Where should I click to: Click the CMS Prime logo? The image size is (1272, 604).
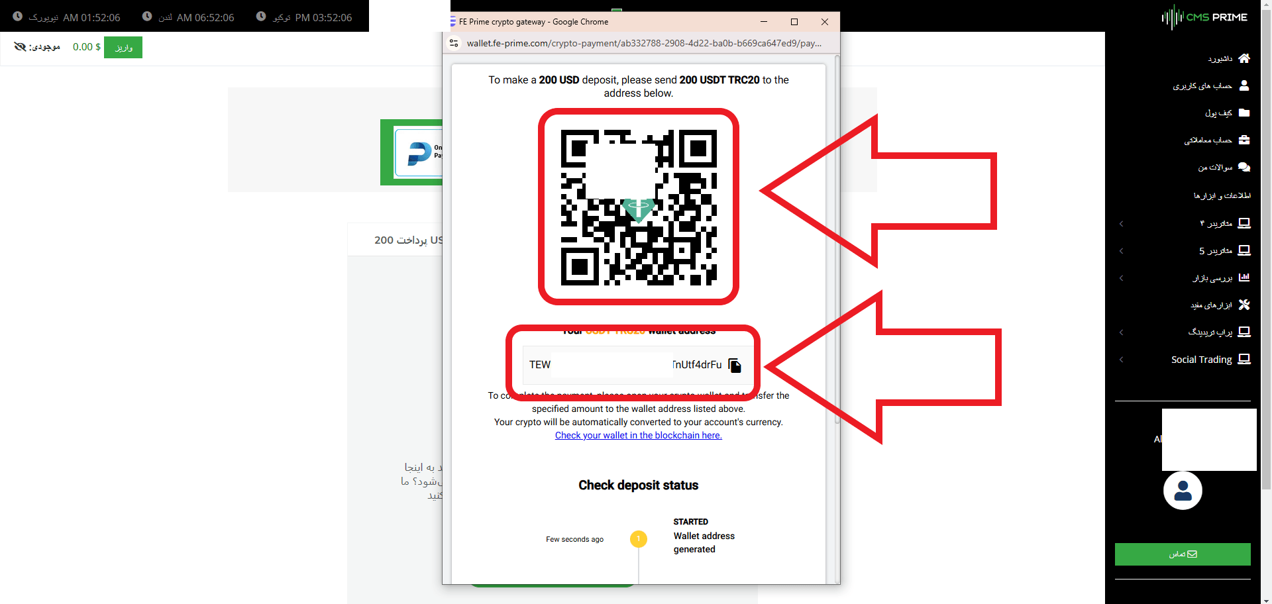[x=1204, y=17]
